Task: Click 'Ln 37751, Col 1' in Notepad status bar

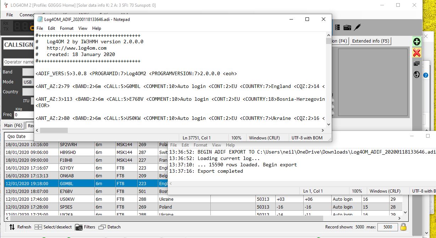Action: point(197,138)
